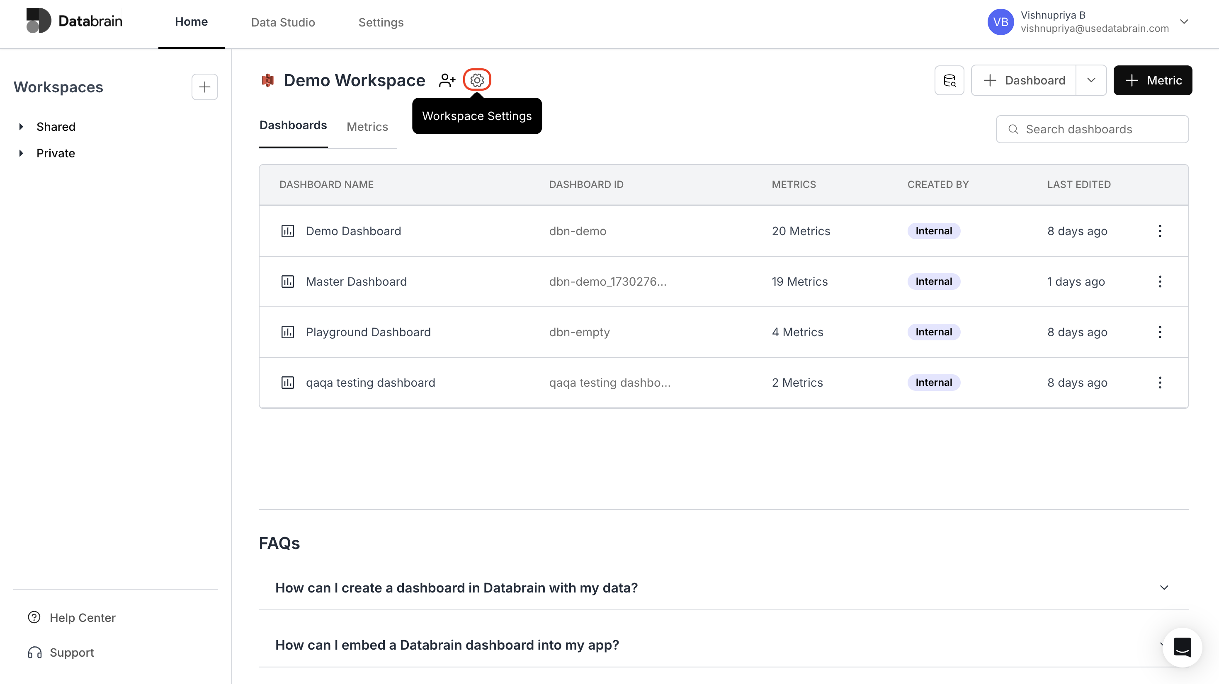Expand the Shared workspaces tree

coord(21,127)
